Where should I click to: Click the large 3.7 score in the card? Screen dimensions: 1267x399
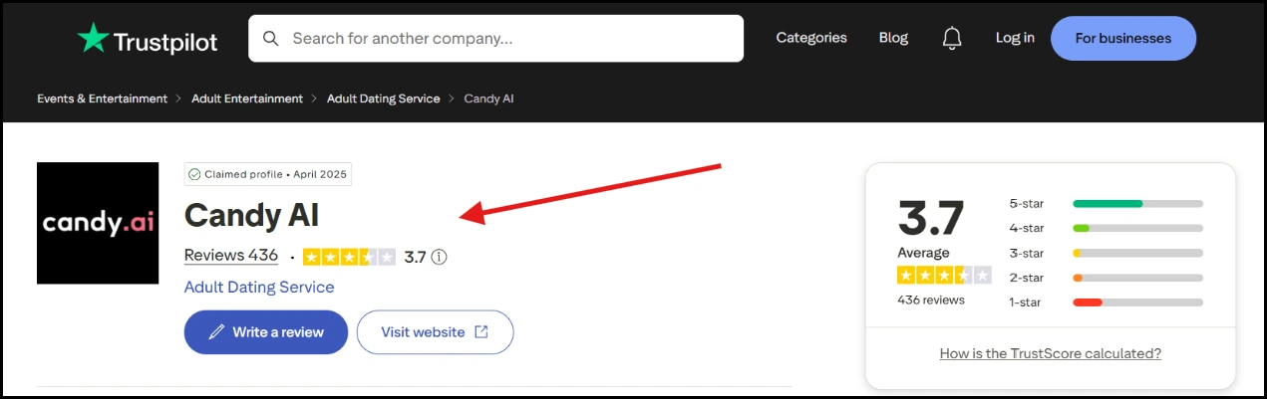tap(931, 218)
